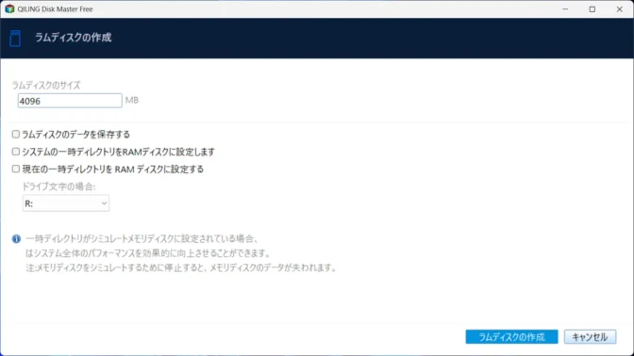Enable ラムディスクのデータを保存する checkbox
Screen dimensions: 634x356
[16, 134]
